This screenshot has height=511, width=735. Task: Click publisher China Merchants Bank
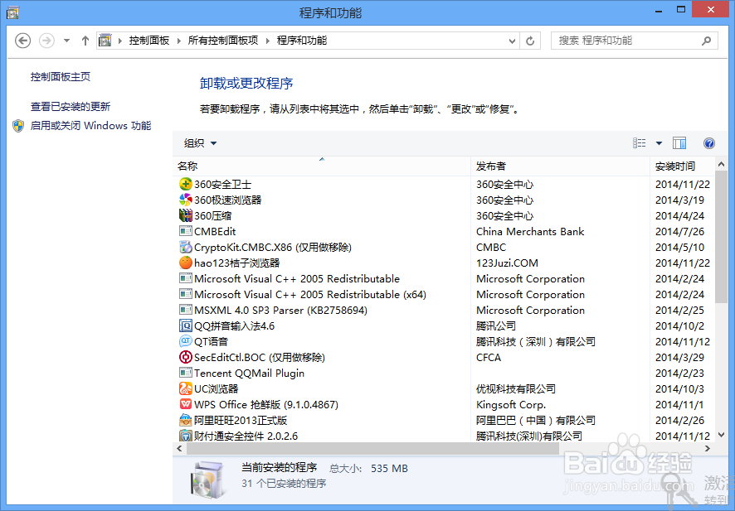tap(530, 232)
